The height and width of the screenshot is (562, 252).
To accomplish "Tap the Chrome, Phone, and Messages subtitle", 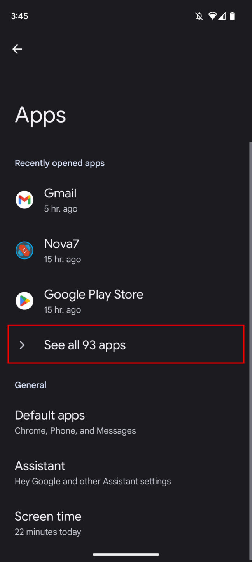I will pyautogui.click(x=75, y=430).
